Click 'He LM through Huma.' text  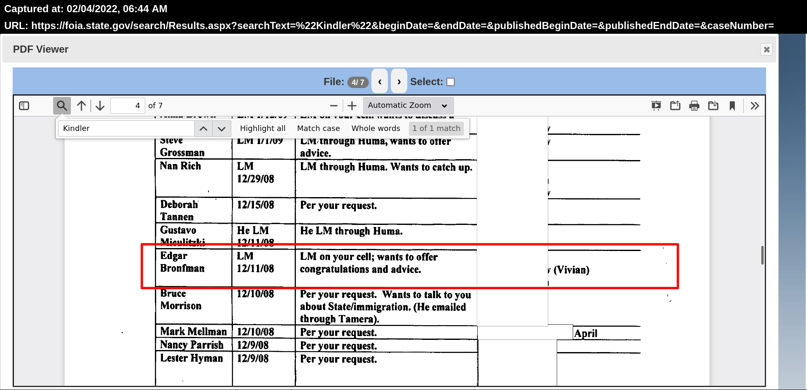click(351, 231)
